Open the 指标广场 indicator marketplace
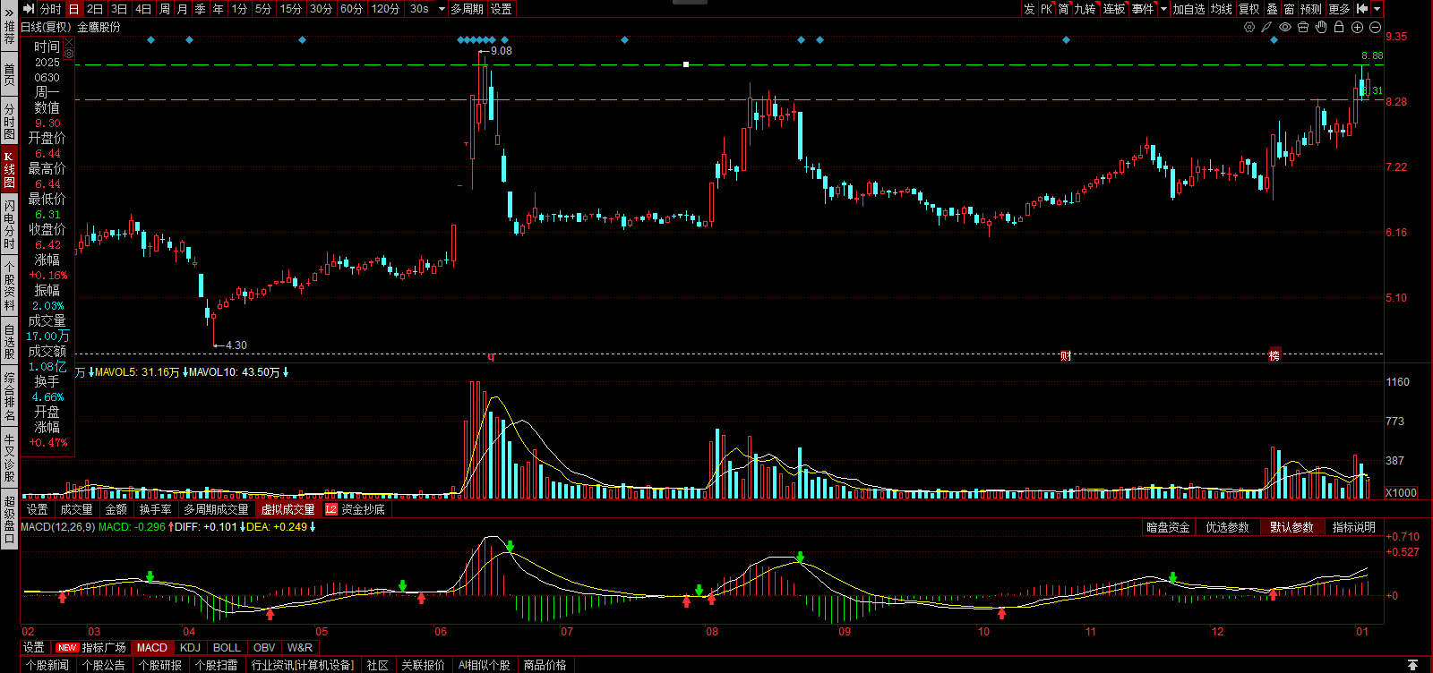 (x=91, y=647)
